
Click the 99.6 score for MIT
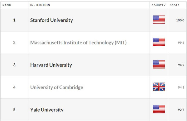[181, 43]
